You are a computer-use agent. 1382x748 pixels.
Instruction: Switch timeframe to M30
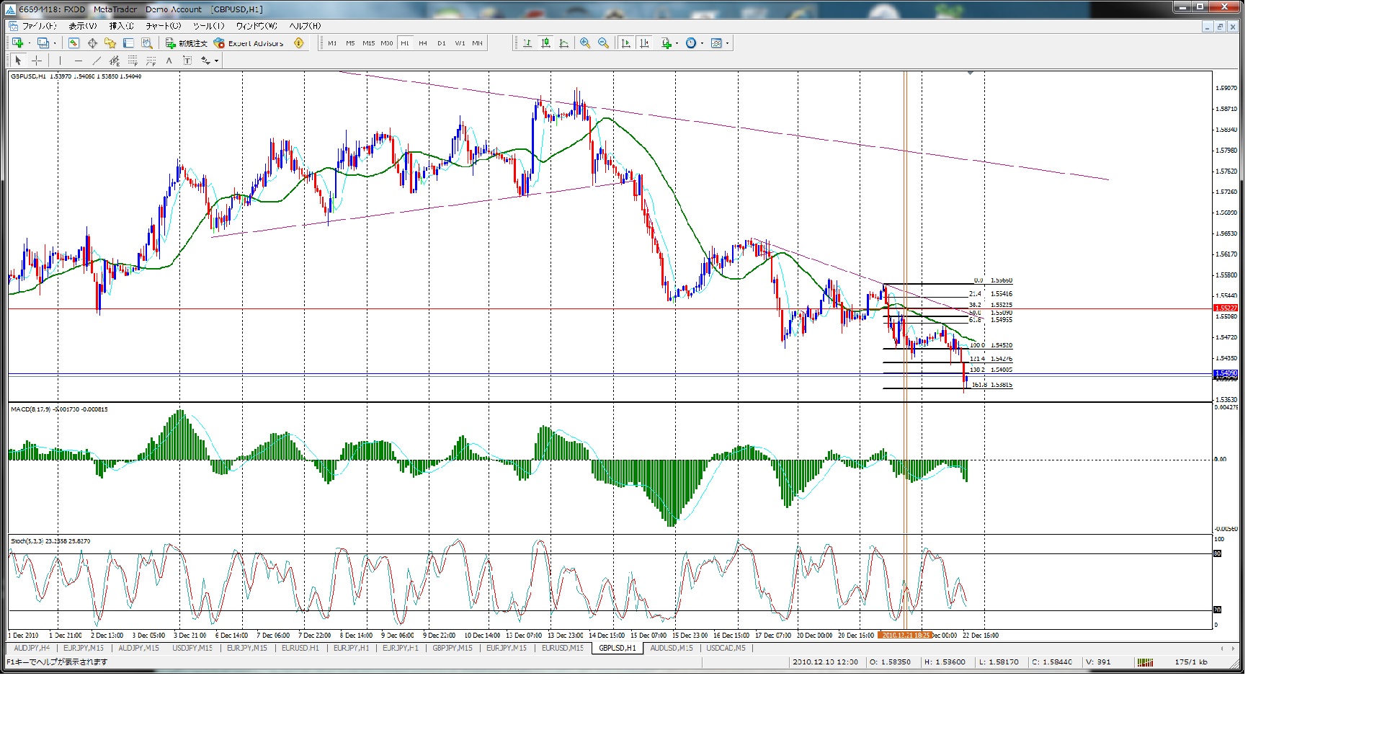tap(387, 43)
